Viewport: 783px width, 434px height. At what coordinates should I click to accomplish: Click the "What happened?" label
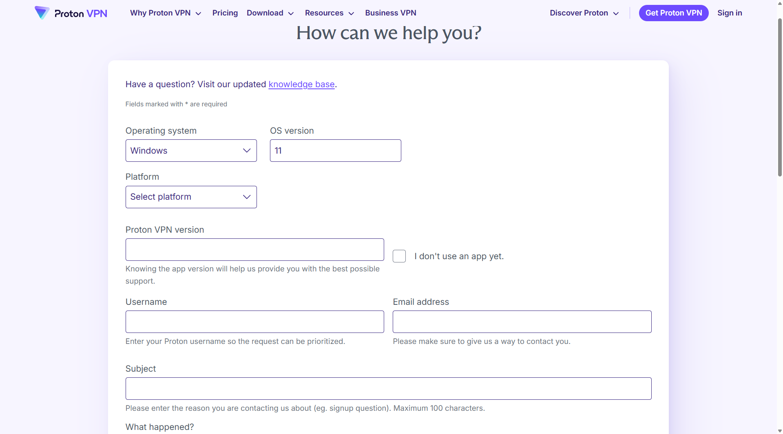159,427
